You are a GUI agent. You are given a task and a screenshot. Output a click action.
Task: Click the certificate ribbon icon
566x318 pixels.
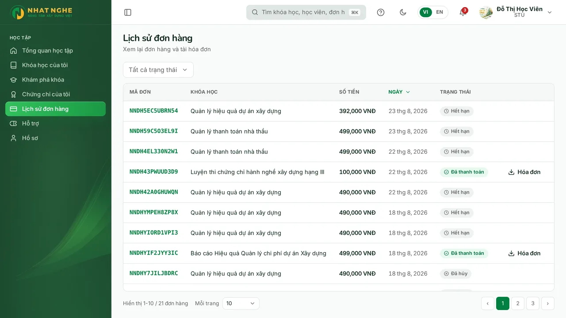pos(14,94)
